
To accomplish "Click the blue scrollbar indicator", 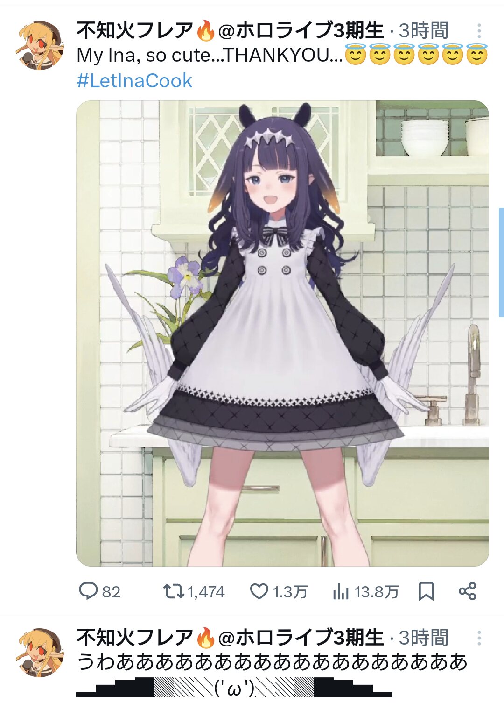I will 501,263.
